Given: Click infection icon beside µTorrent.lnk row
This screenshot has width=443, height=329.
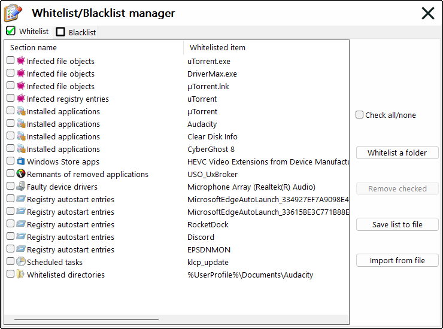Looking at the screenshot, I should [20, 86].
